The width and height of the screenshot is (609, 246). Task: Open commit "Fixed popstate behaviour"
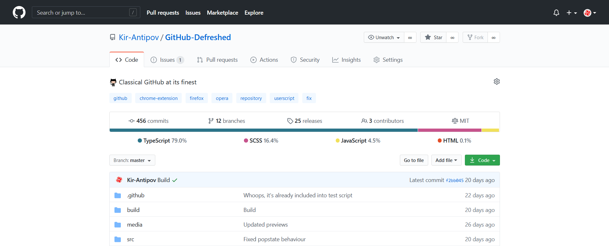(x=275, y=239)
